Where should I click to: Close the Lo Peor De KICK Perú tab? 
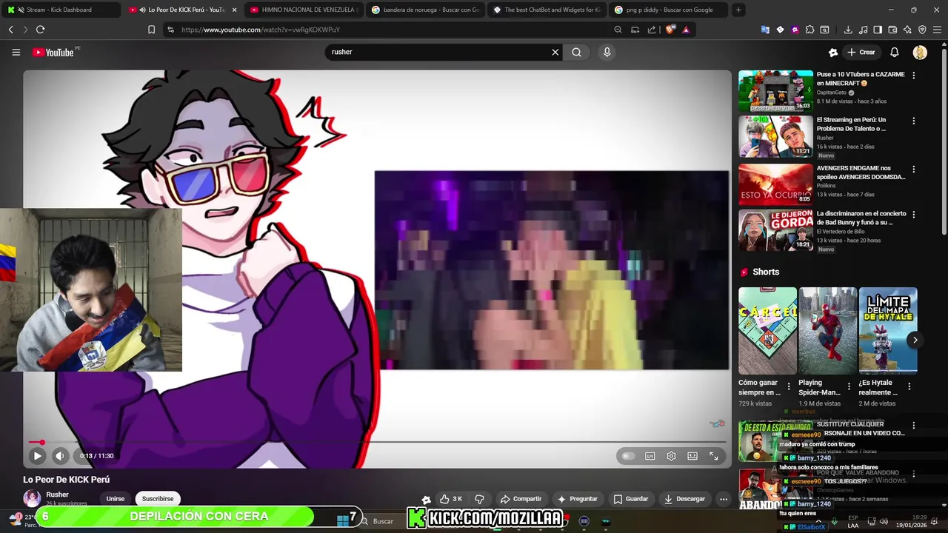235,10
